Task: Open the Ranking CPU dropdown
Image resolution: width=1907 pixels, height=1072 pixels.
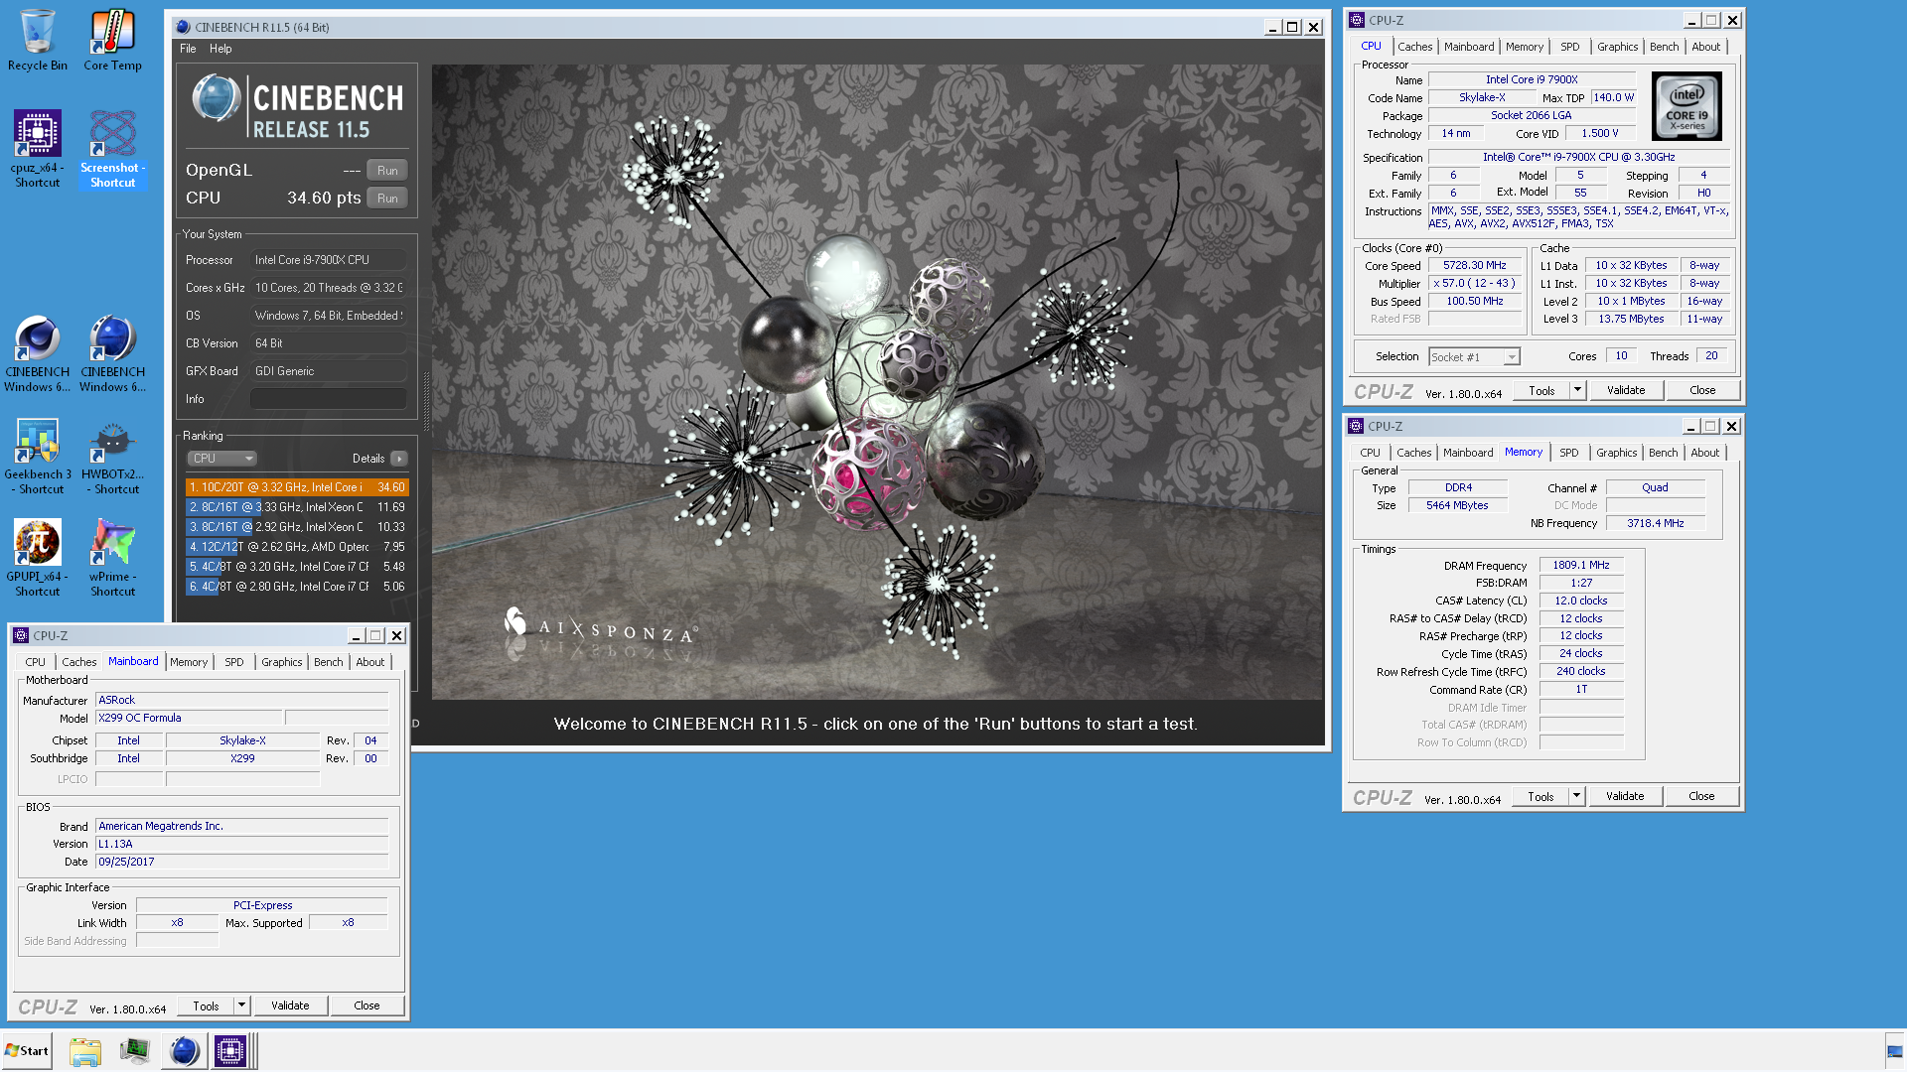Action: [222, 459]
